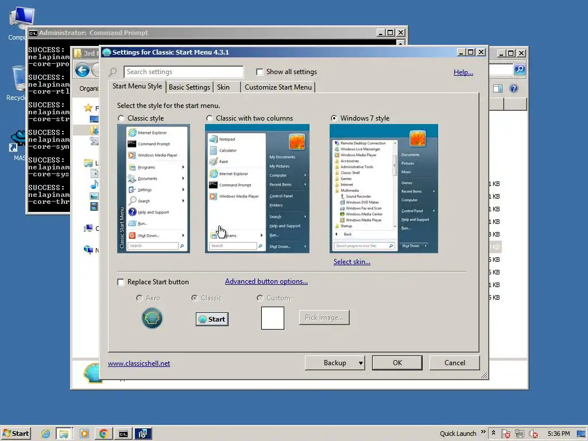
Task: Select Windows 7 style radio button
Action: pos(334,118)
